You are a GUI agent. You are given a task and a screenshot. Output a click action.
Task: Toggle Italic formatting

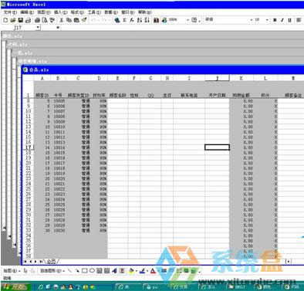pyautogui.click(x=282, y=20)
